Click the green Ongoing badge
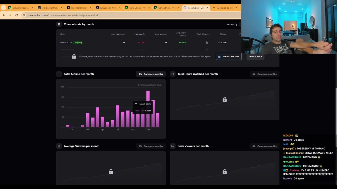The image size is (337, 189). (x=78, y=43)
